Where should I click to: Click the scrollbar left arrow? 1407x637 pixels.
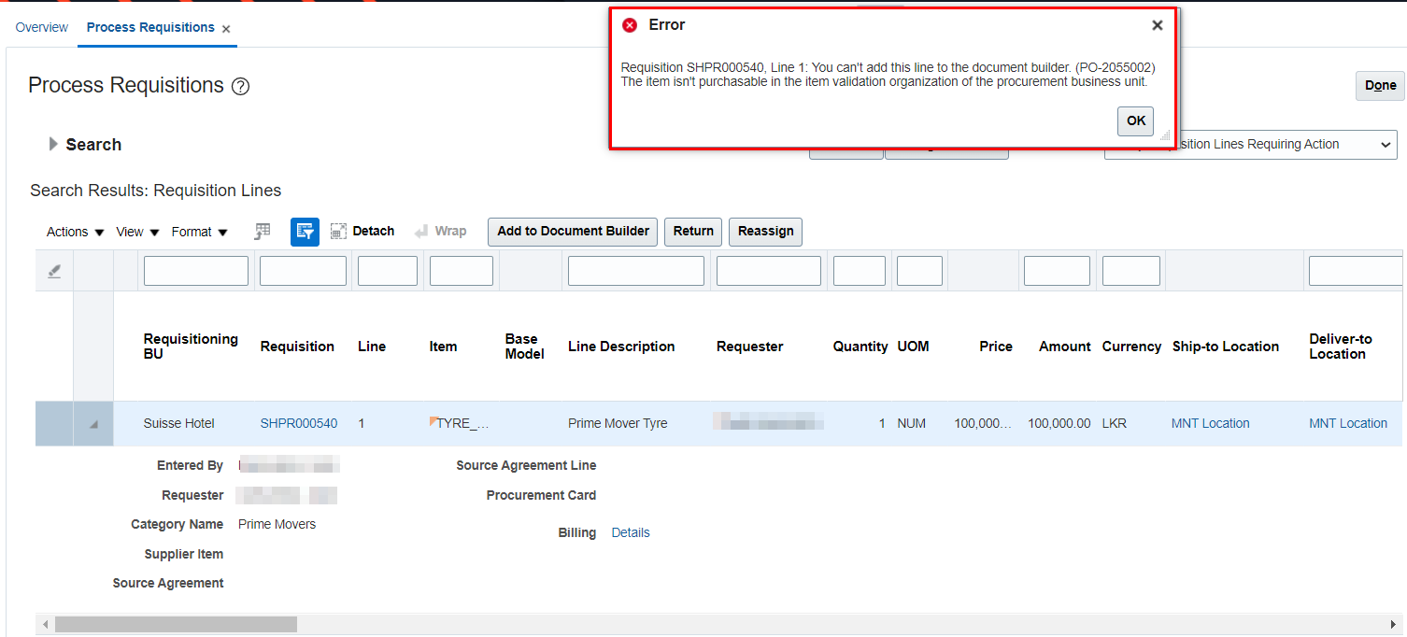pyautogui.click(x=45, y=624)
